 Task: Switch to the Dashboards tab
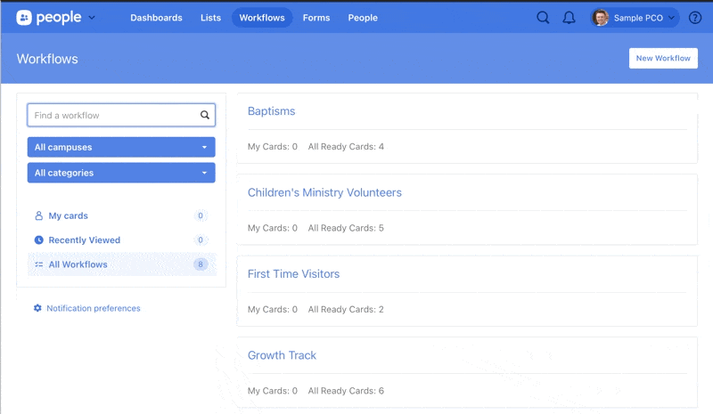[156, 18]
